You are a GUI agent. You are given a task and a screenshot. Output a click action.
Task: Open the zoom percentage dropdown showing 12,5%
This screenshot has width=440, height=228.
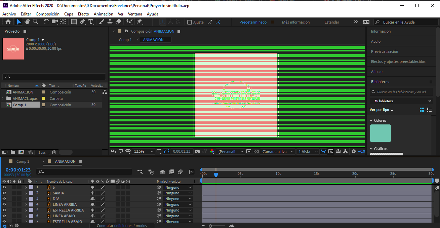point(144,151)
